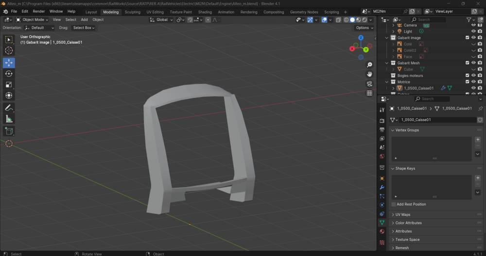Open the Modifiers wrench properties tab
The image size is (486, 256).
[382, 187]
